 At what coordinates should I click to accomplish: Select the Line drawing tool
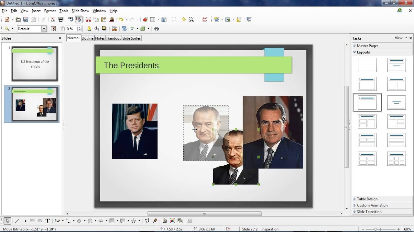coord(17,221)
